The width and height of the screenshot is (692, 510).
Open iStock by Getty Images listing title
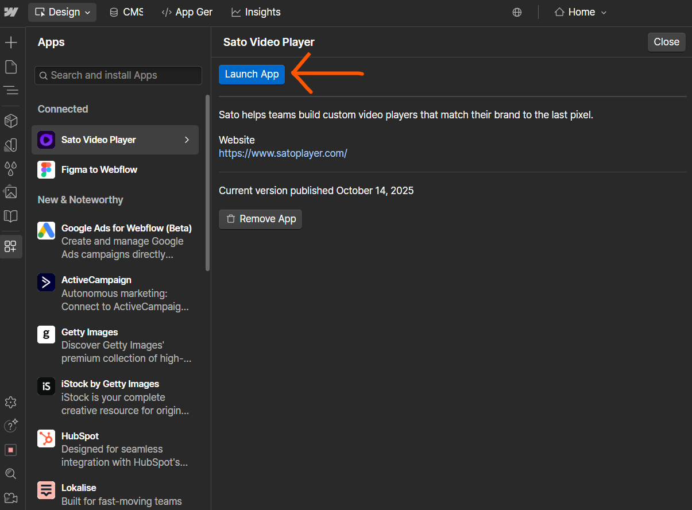[x=110, y=384]
